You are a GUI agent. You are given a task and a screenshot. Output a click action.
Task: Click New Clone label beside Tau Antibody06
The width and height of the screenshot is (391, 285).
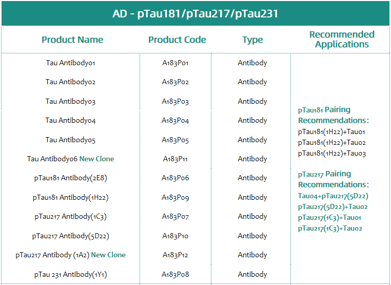click(x=96, y=159)
